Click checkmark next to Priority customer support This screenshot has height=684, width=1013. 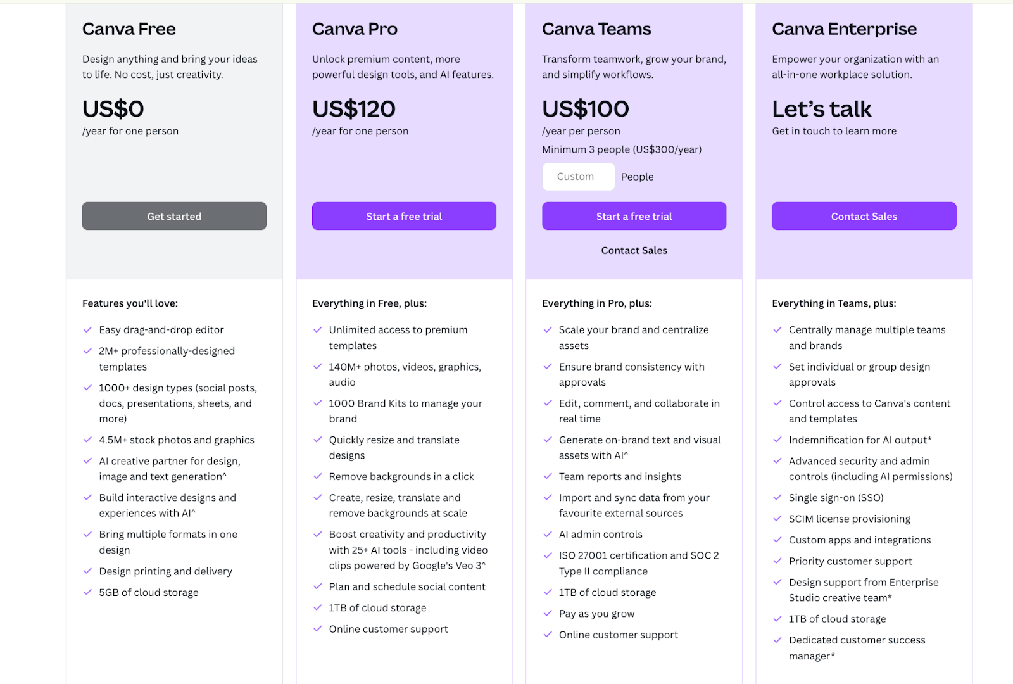(777, 561)
